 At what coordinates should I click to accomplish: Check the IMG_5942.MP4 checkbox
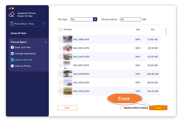tap(61, 48)
